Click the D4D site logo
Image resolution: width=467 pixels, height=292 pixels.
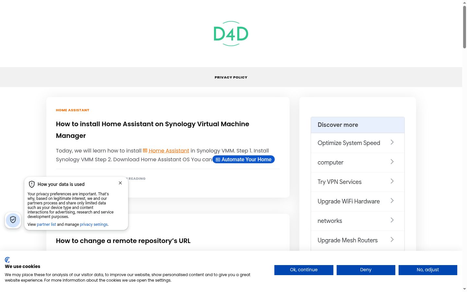[231, 34]
